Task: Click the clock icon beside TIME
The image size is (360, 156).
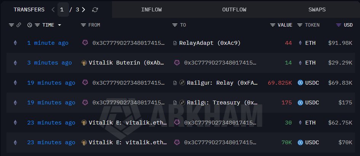Action: pos(30,25)
